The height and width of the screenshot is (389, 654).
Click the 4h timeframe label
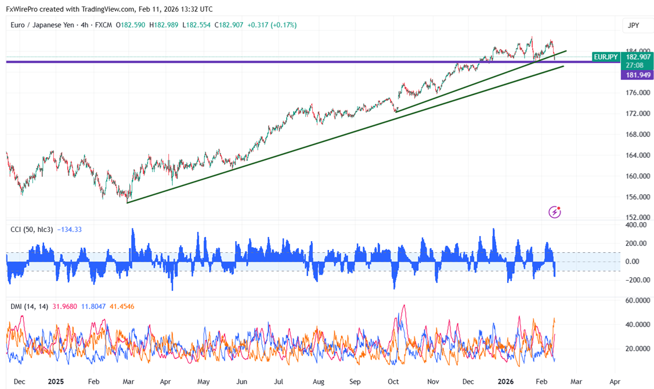point(85,25)
